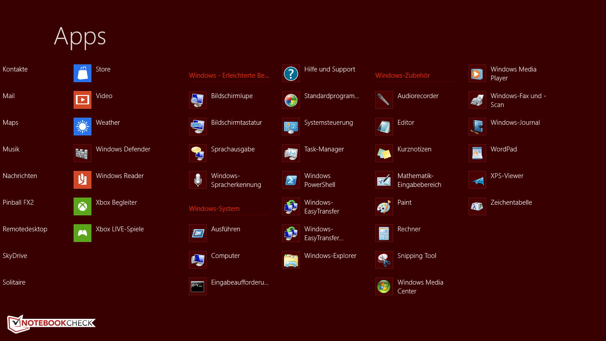Open the Snipping Tool scissors icon
This screenshot has width=606, height=341.
384,260
